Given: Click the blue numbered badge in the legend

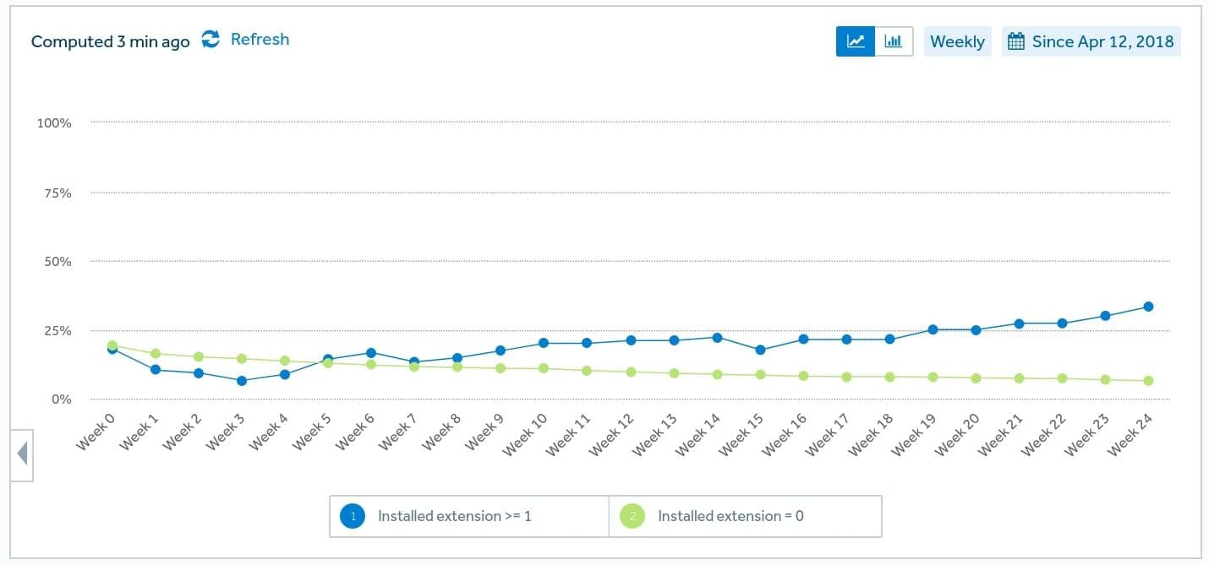Looking at the screenshot, I should 352,515.
